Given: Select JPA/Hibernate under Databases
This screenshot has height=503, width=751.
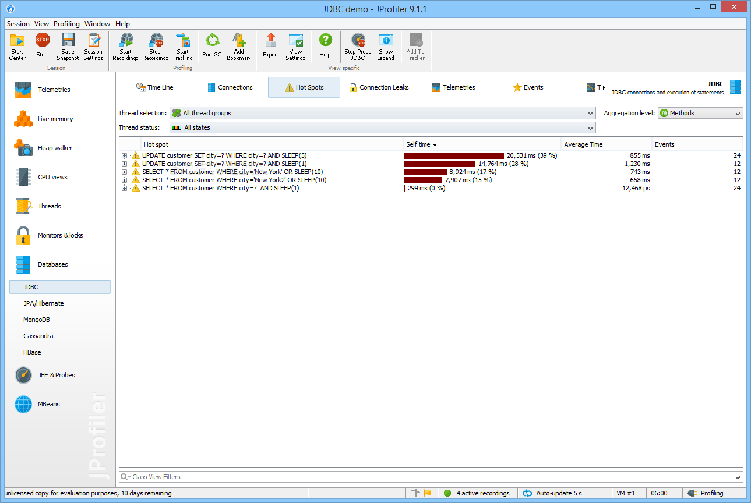Looking at the screenshot, I should pos(44,303).
